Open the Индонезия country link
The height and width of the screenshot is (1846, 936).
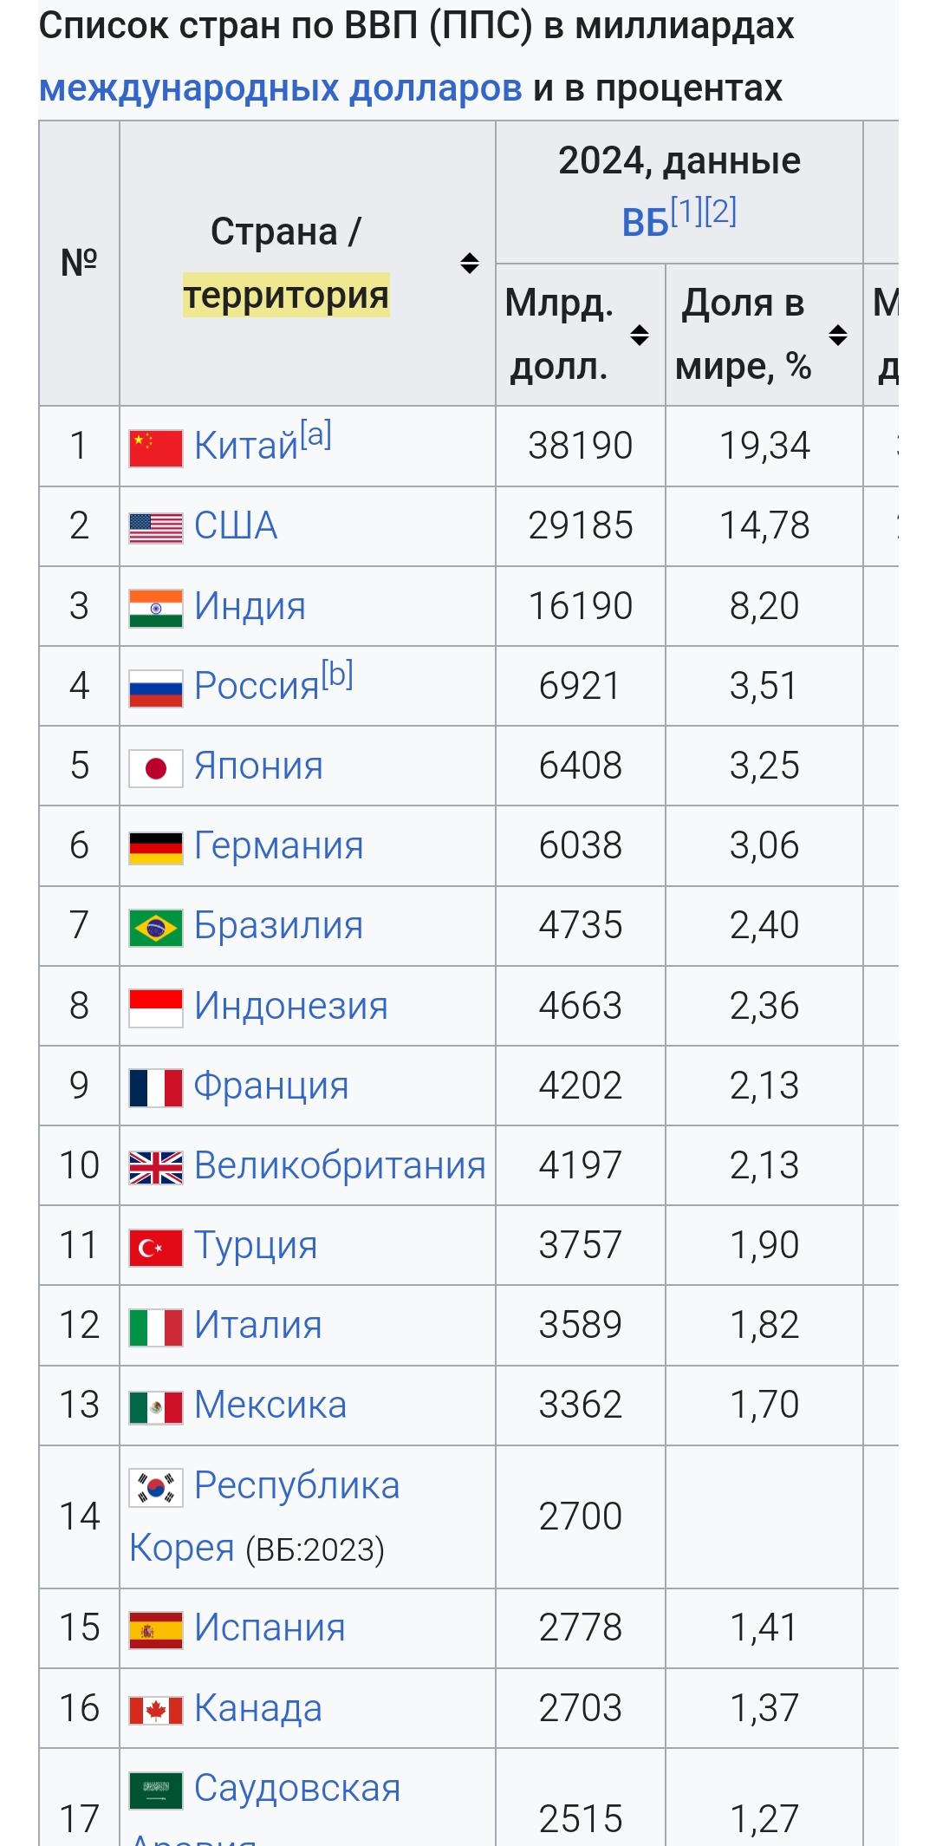[x=291, y=1007]
